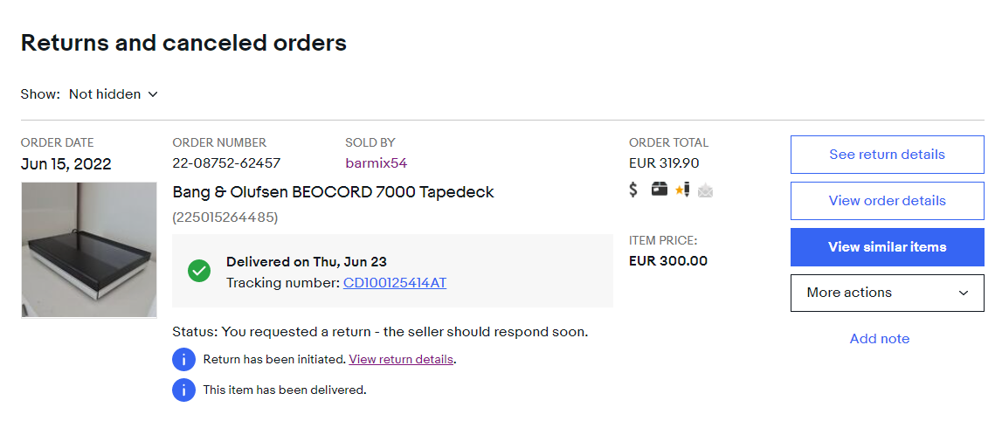Click the tape deck product thumbnail
The image size is (1002, 428).
coord(89,249)
